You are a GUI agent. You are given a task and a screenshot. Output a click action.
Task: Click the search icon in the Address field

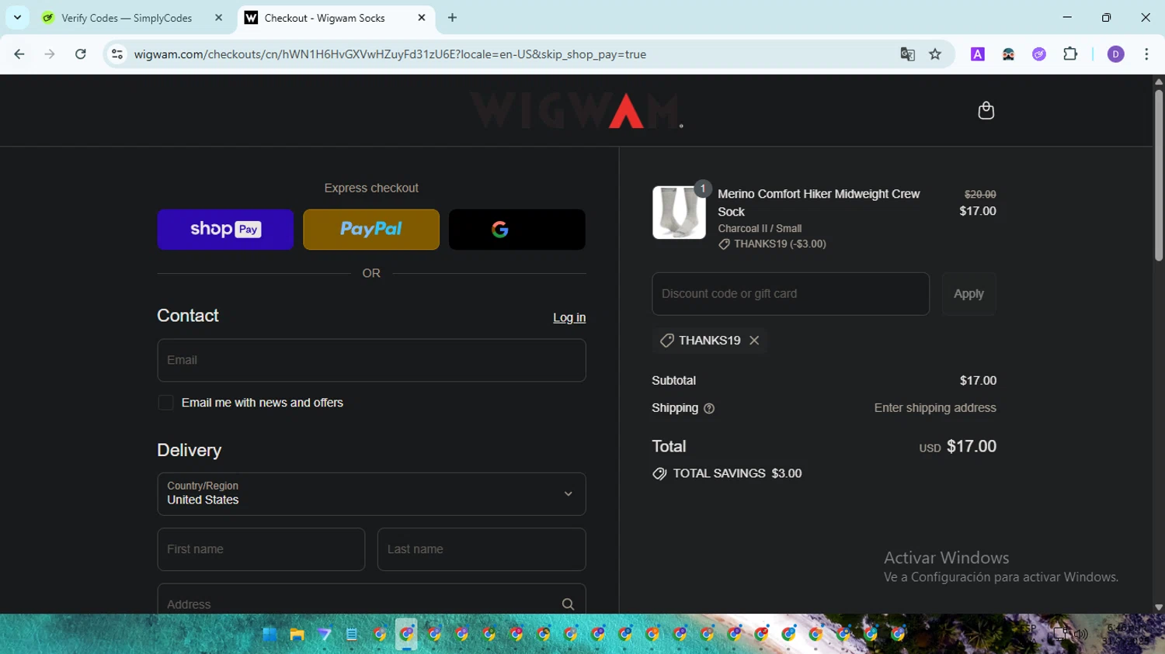[x=568, y=604]
